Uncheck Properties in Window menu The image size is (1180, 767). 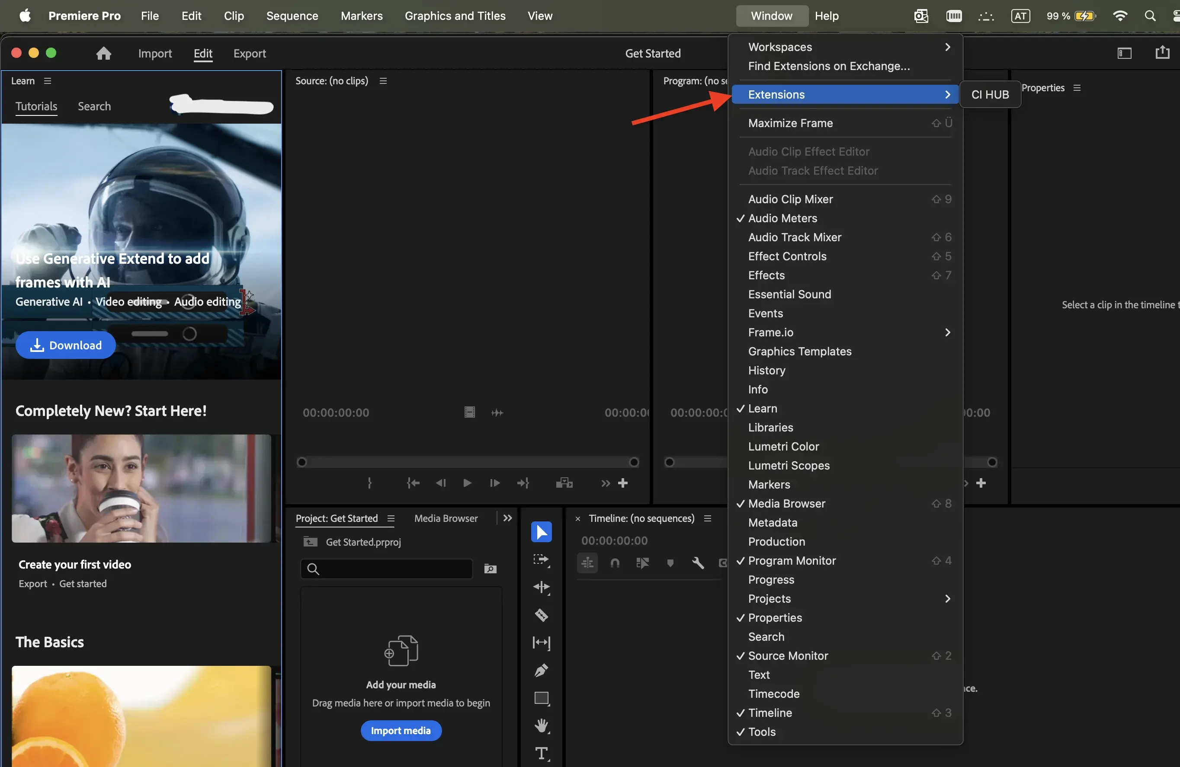click(845, 617)
